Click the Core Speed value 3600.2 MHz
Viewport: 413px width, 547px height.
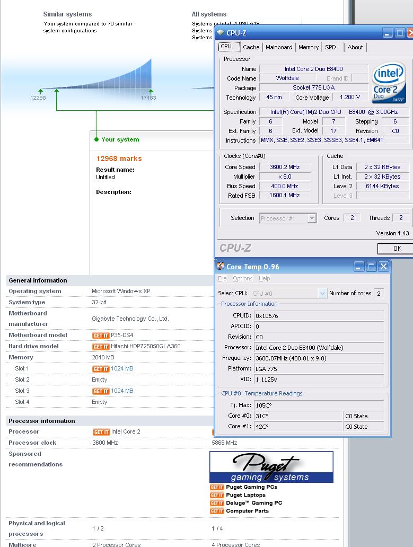(284, 167)
